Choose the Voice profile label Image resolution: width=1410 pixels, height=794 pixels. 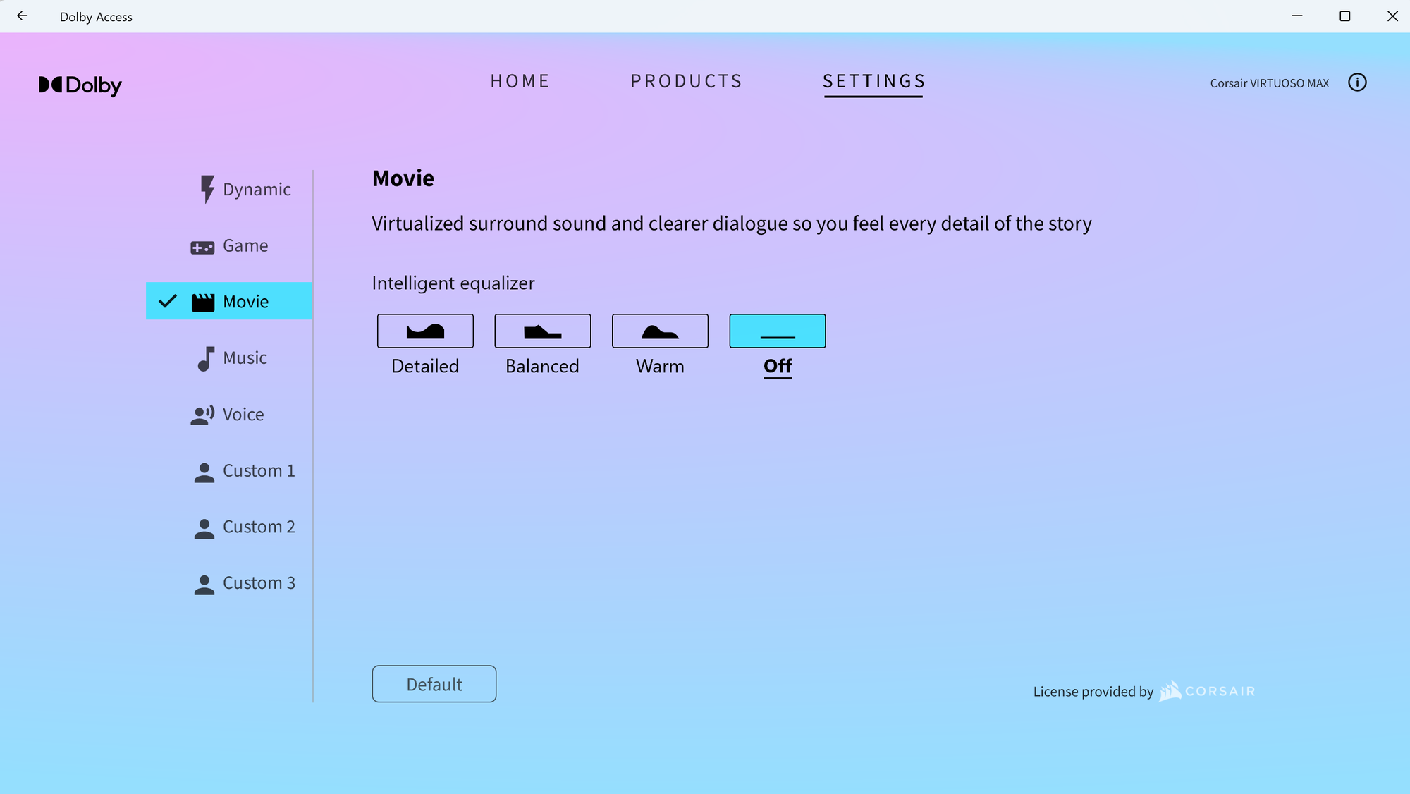243,414
